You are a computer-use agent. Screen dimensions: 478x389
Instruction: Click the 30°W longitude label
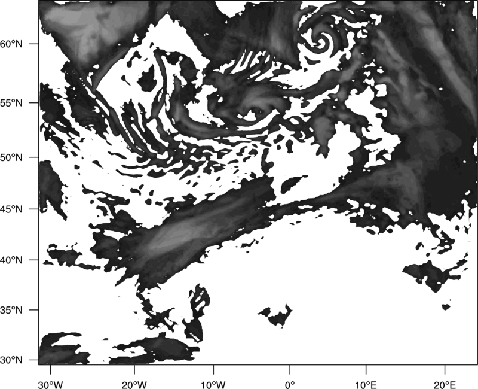(x=51, y=385)
